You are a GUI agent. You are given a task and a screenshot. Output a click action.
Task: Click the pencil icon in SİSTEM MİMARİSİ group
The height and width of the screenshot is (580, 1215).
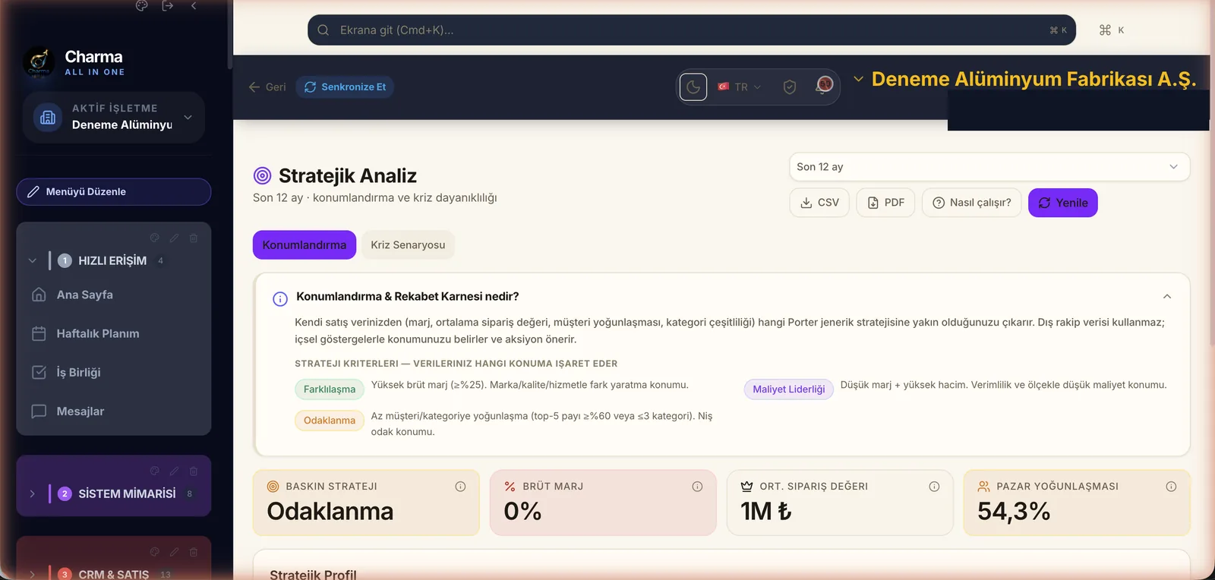pyautogui.click(x=175, y=471)
